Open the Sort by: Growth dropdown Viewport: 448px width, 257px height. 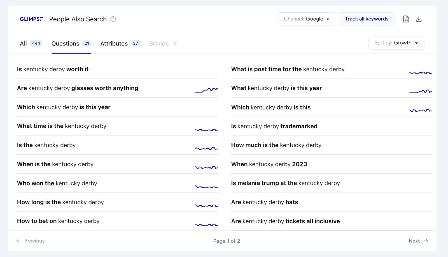[x=396, y=43]
